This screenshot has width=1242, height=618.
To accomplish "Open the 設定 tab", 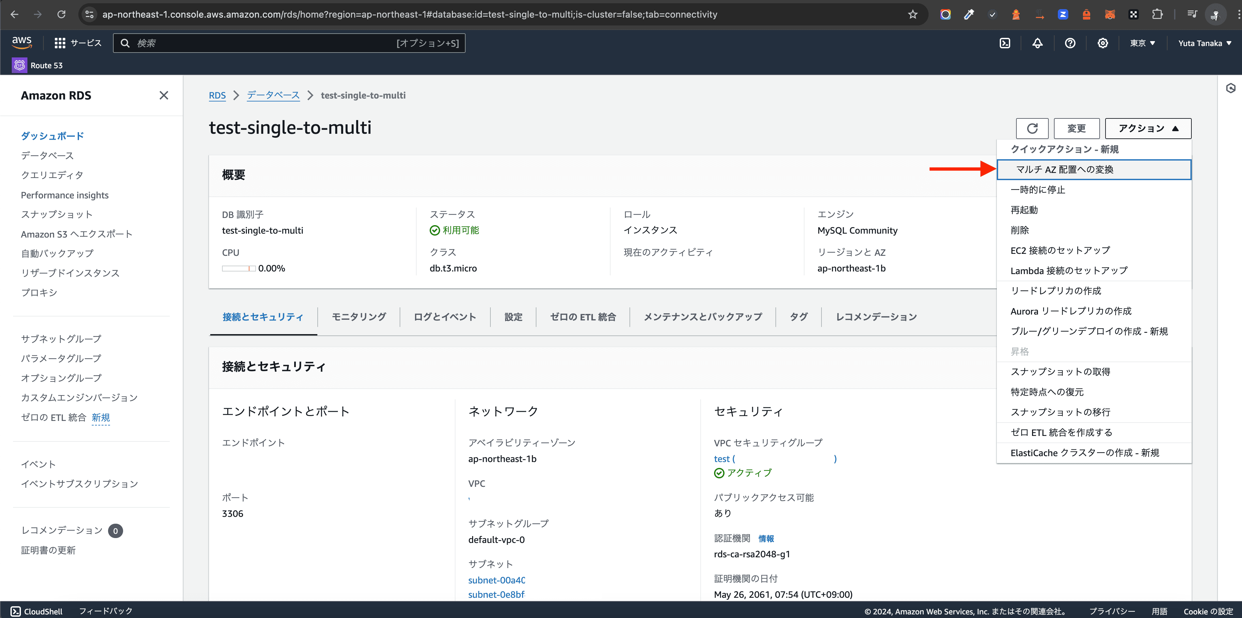I will pos(514,317).
